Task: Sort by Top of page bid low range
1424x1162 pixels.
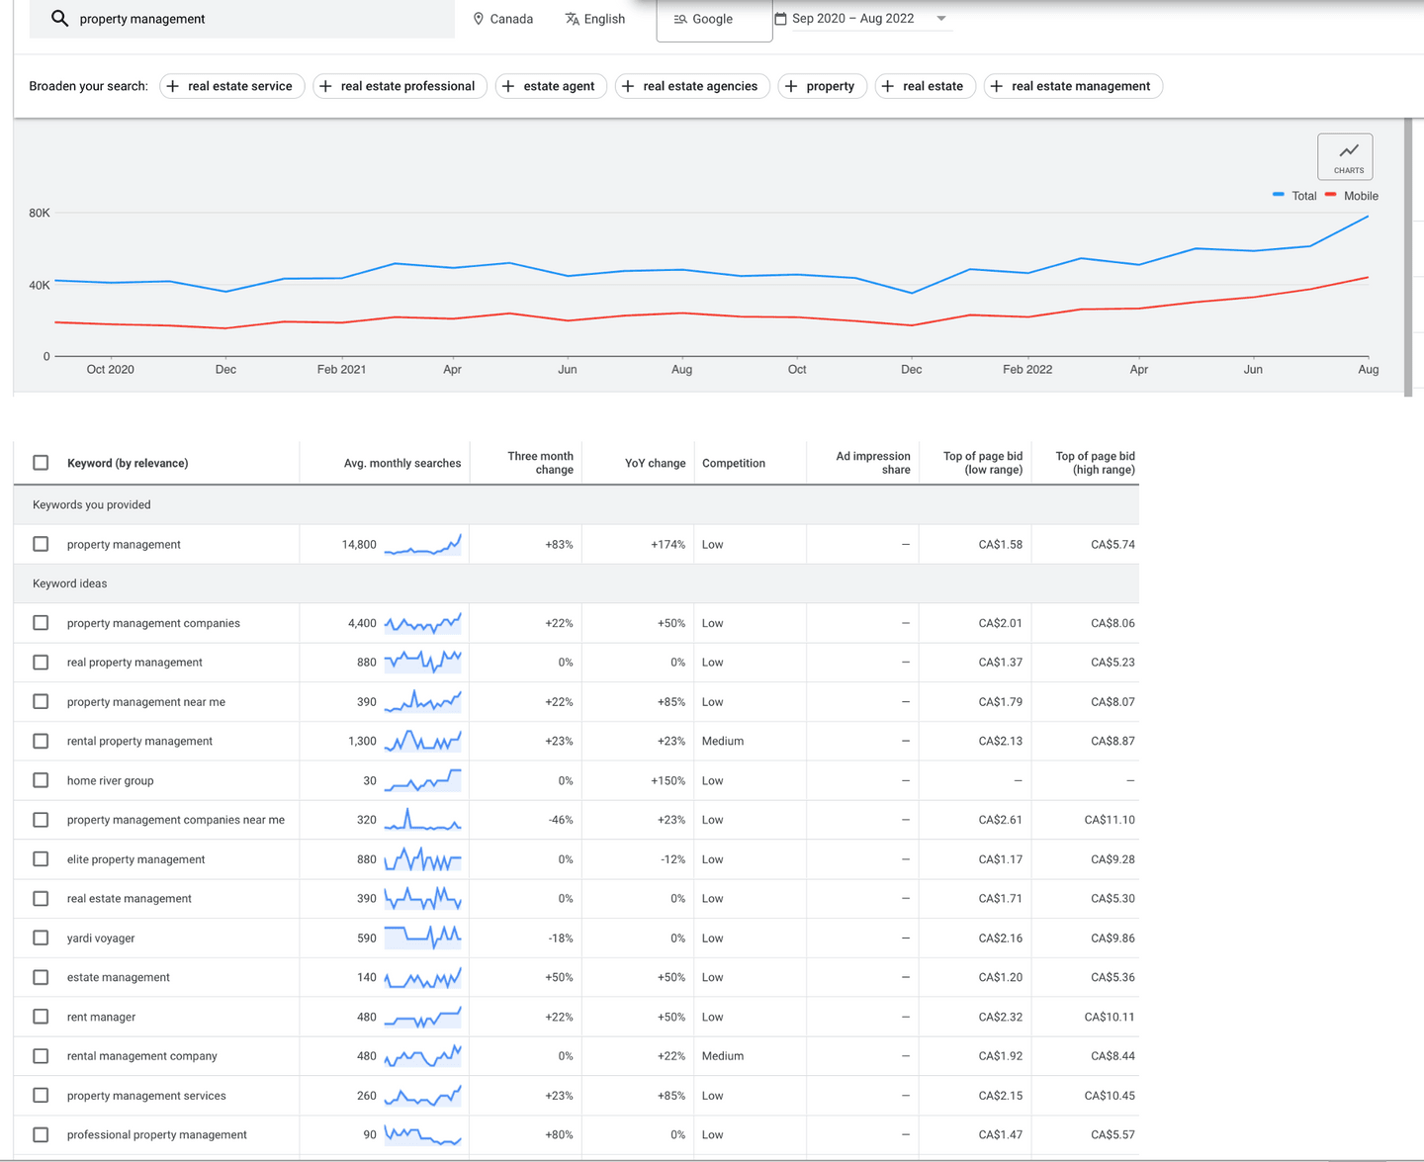Action: pyautogui.click(x=983, y=463)
